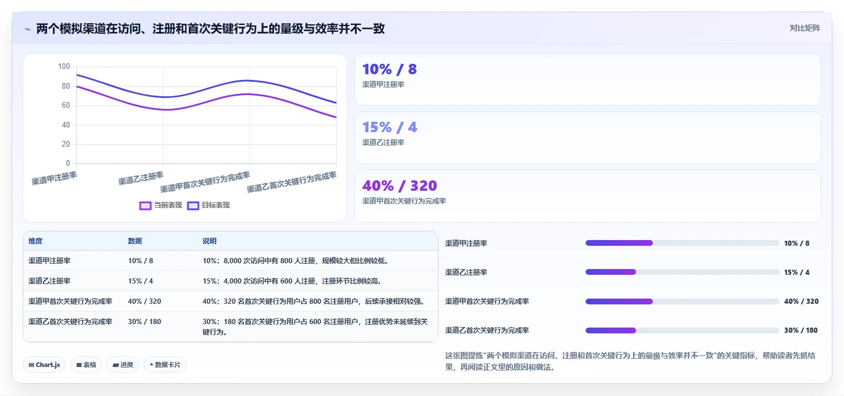Click the 渠道乙首次关键行为完成率 progress row label

tap(487, 330)
